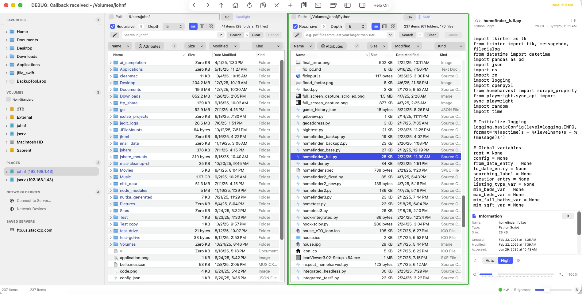Open the Kind filter dropdown in right pane
582x294 pixels.
[449, 46]
